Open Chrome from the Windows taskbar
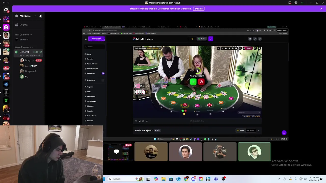Image resolution: width=326 pixels, height=183 pixels. (x=186, y=179)
